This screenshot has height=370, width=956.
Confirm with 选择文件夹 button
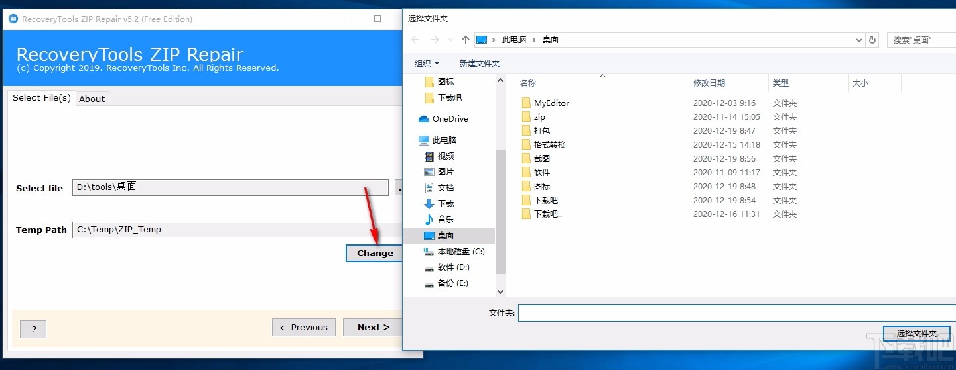[917, 334]
